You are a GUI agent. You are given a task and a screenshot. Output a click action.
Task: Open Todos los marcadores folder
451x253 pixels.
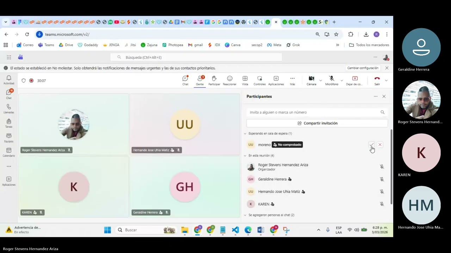tap(369, 45)
